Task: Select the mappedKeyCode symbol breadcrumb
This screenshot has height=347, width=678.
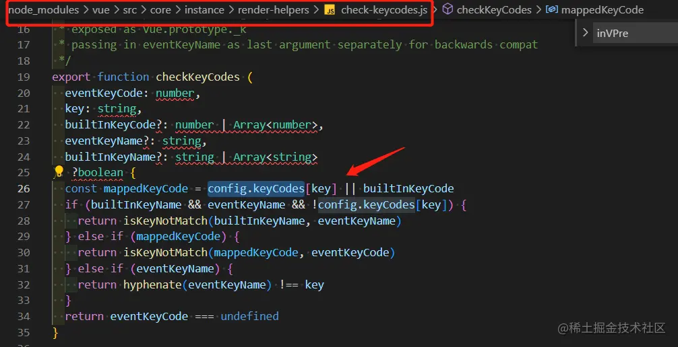Action: (x=603, y=10)
